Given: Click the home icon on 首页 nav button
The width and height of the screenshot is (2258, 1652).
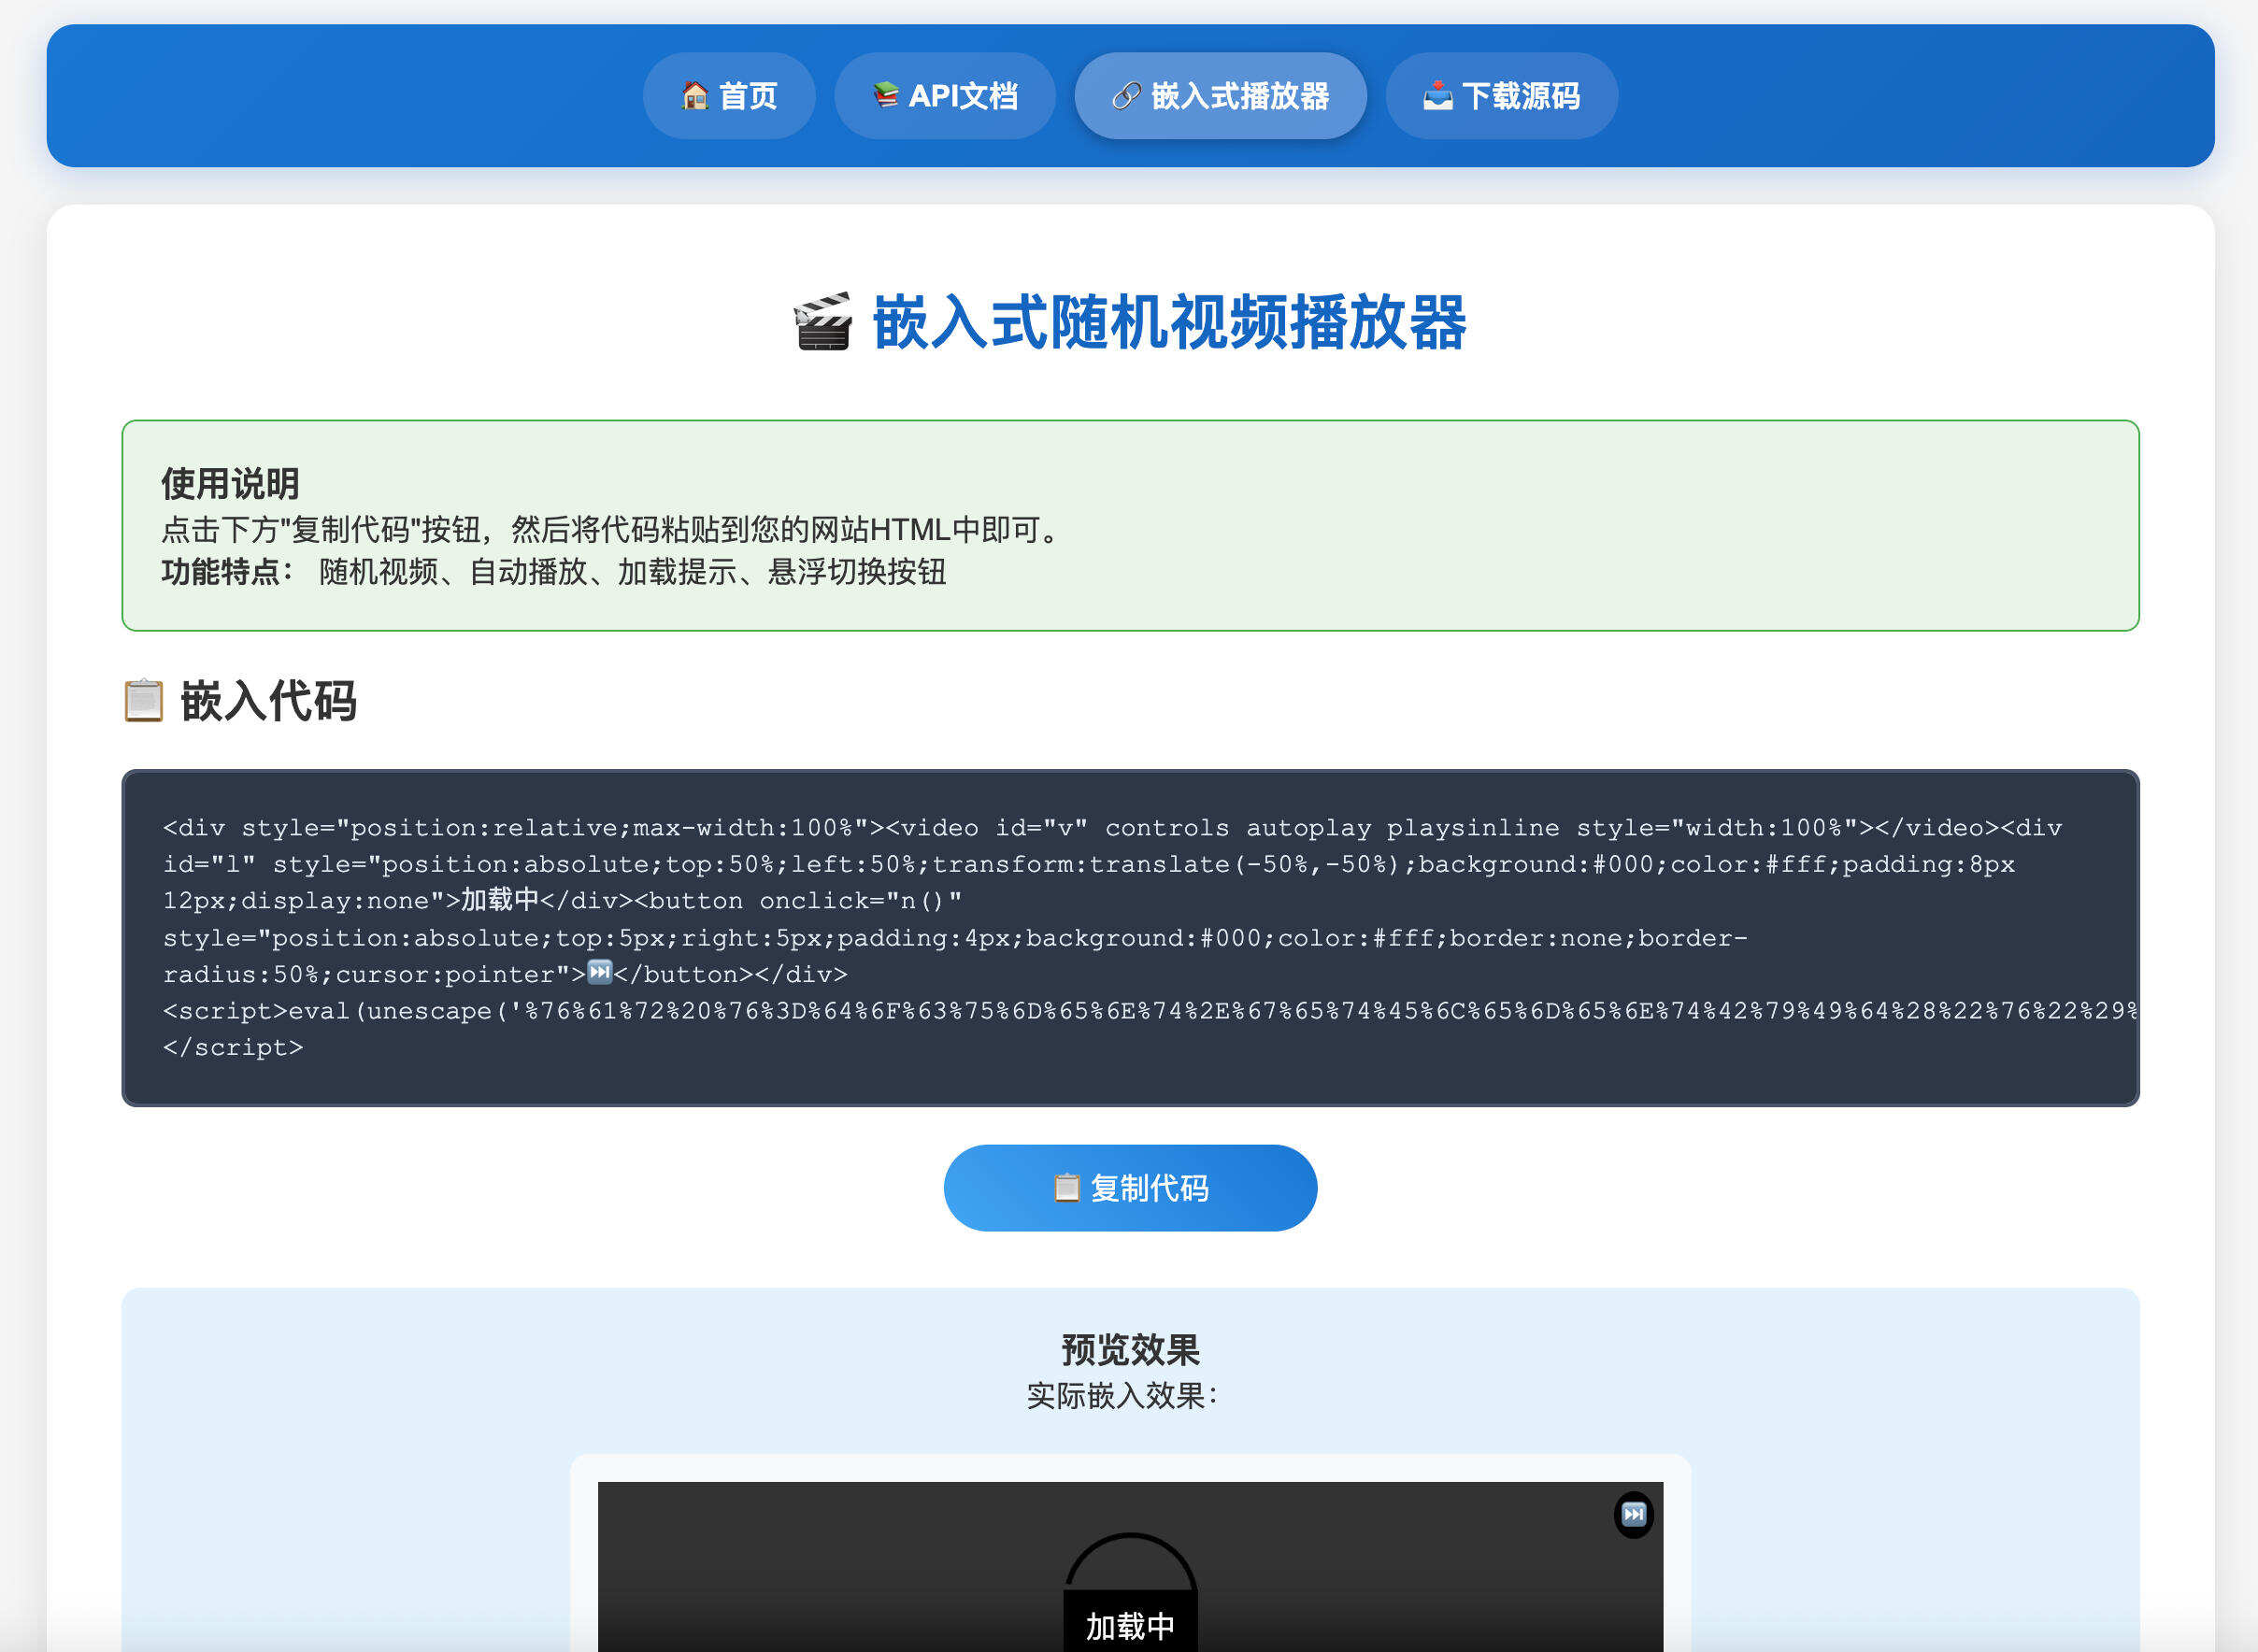Looking at the screenshot, I should click(697, 95).
